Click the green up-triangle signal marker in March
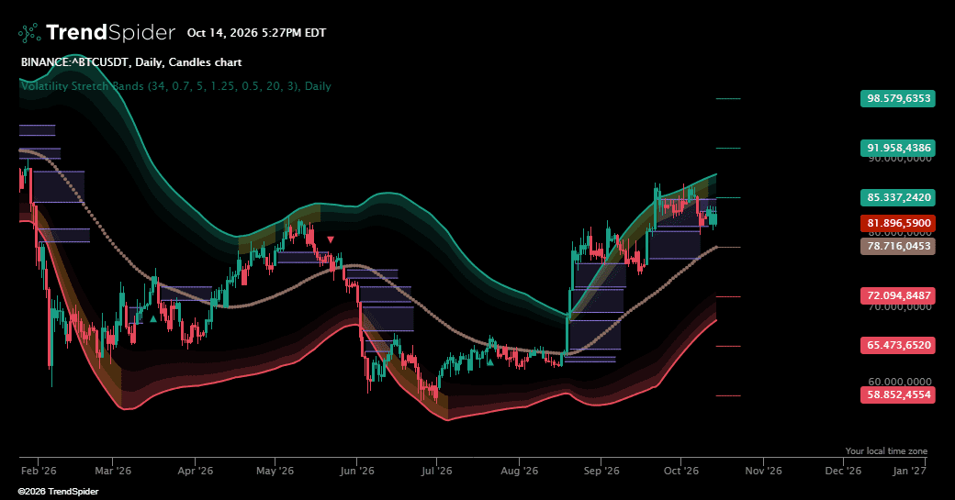 tap(152, 318)
